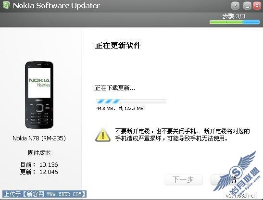Click the step 3/3 progress indicator bar
This screenshot has height=200, width=263.
[x=235, y=22]
